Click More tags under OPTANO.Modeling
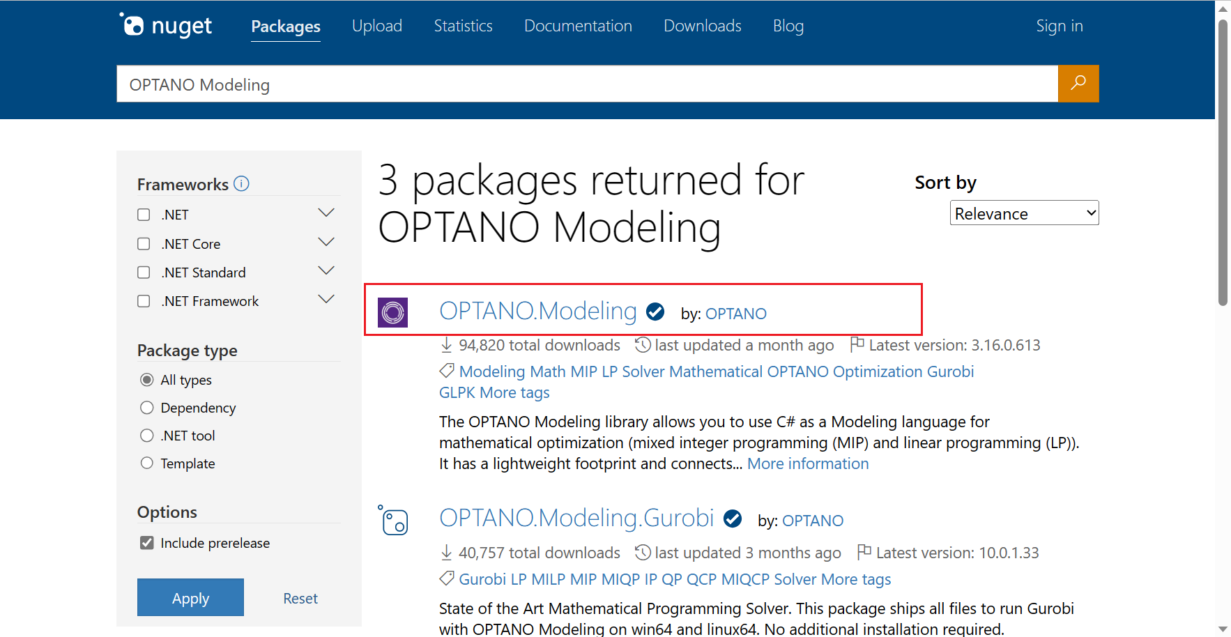Image resolution: width=1231 pixels, height=637 pixels. (514, 392)
